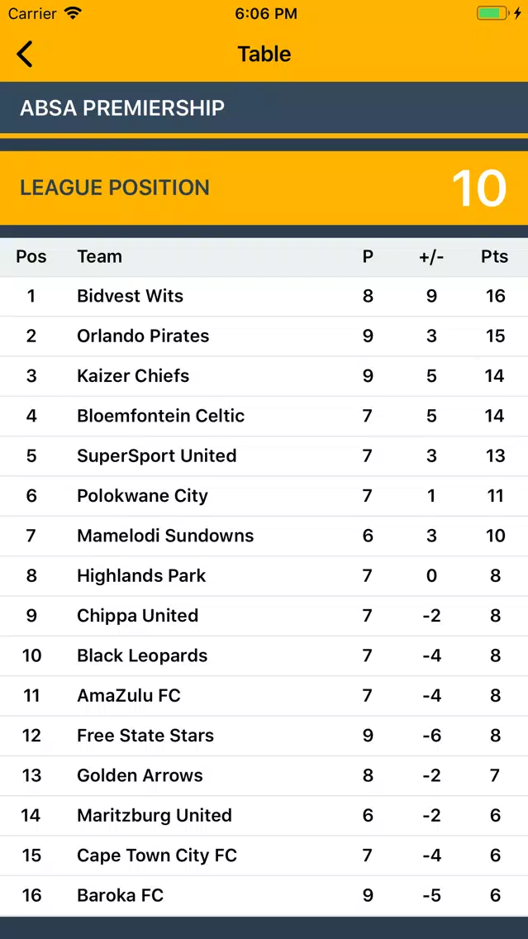
Task: Tap the Free State Stars entry
Action: click(264, 736)
